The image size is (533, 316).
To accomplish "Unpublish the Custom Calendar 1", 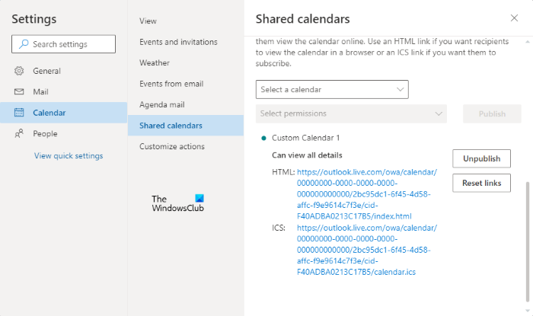I will coord(481,158).
